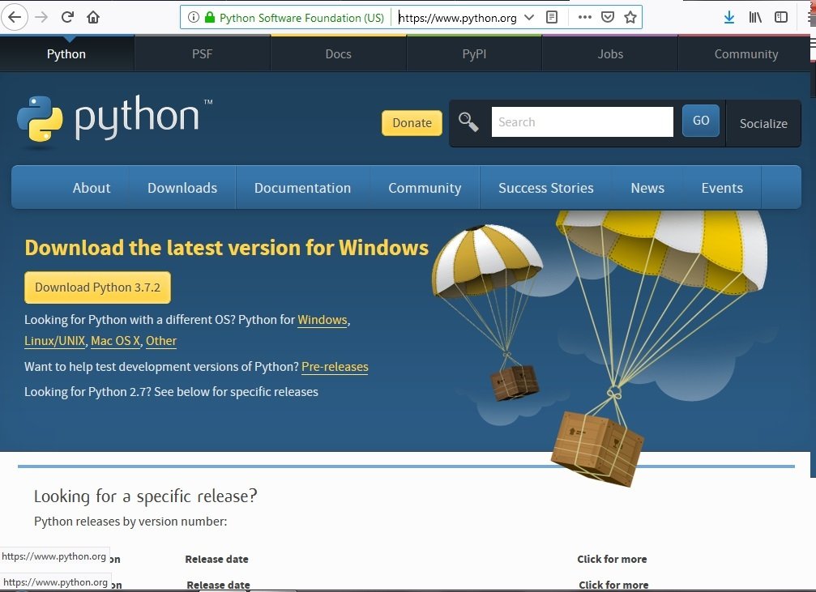The height and width of the screenshot is (592, 816).
Task: Click the green padlock security icon
Action: tap(210, 17)
